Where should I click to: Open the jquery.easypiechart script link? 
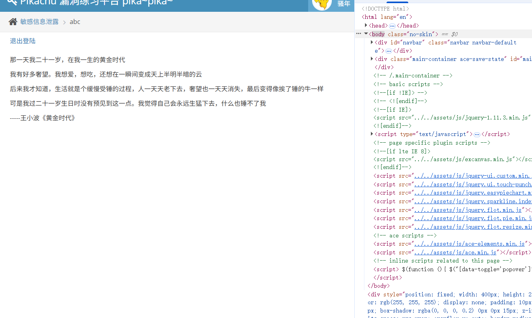pos(473,193)
